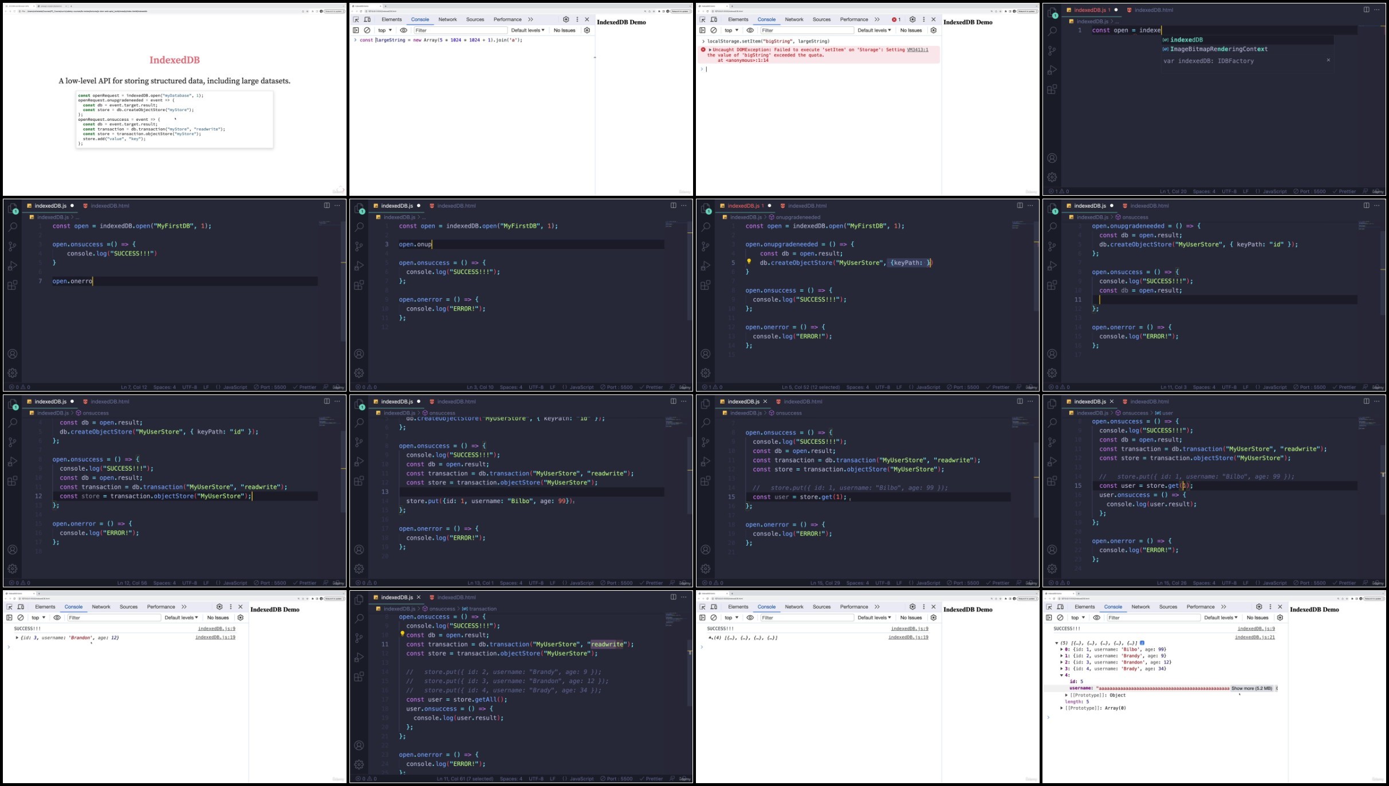Click 'Ln 11, Col 61 (7 selected)' in status bar
The height and width of the screenshot is (786, 1389).
(x=464, y=779)
